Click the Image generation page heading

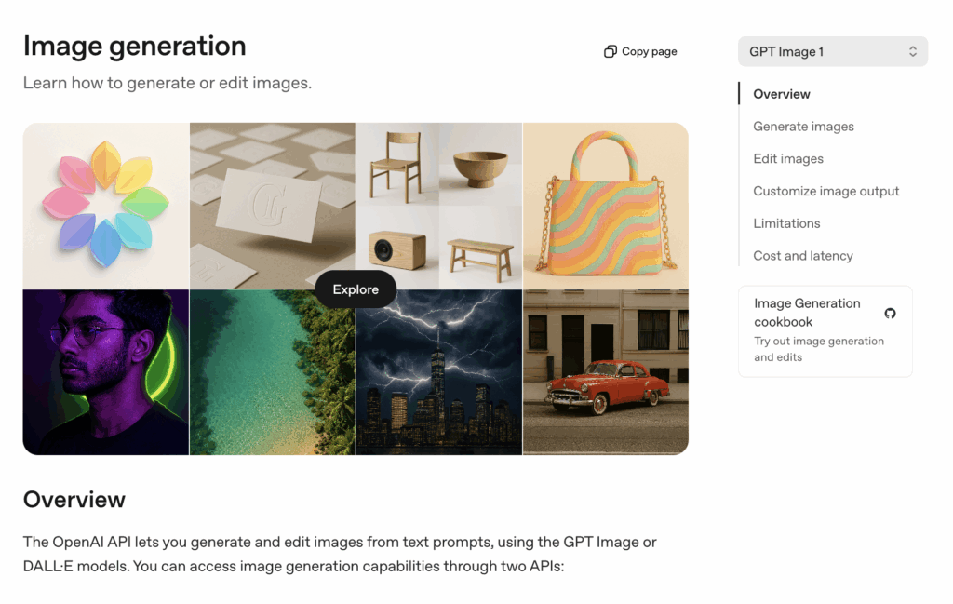click(x=135, y=45)
